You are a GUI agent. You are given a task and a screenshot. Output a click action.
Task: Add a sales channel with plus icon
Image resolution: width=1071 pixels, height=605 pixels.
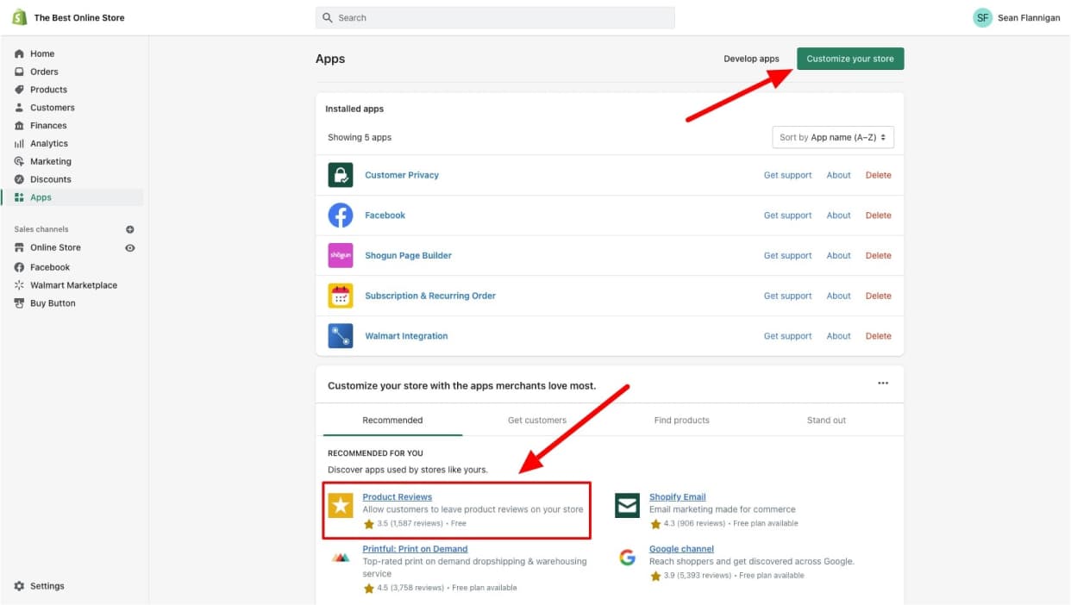pos(130,230)
